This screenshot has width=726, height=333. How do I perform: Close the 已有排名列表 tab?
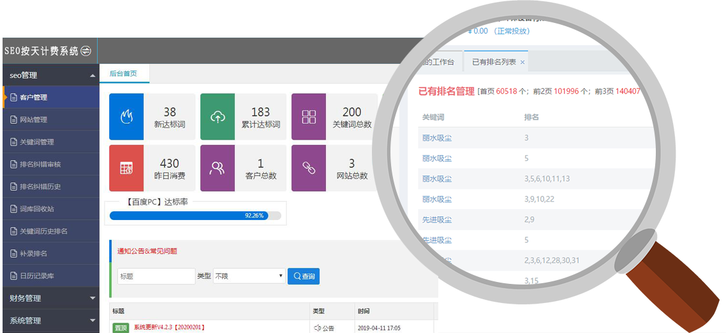click(522, 63)
